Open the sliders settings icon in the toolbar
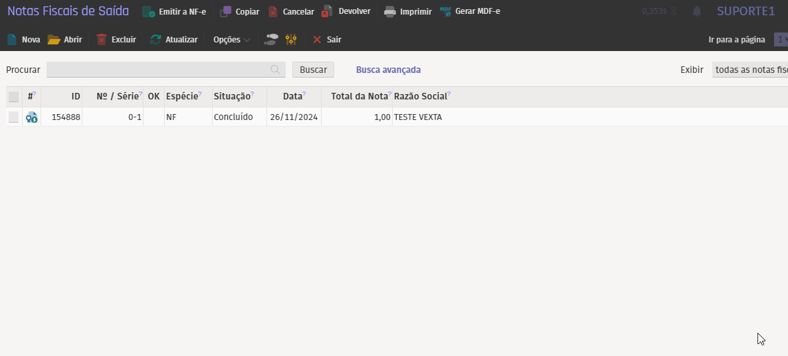 pyautogui.click(x=291, y=40)
